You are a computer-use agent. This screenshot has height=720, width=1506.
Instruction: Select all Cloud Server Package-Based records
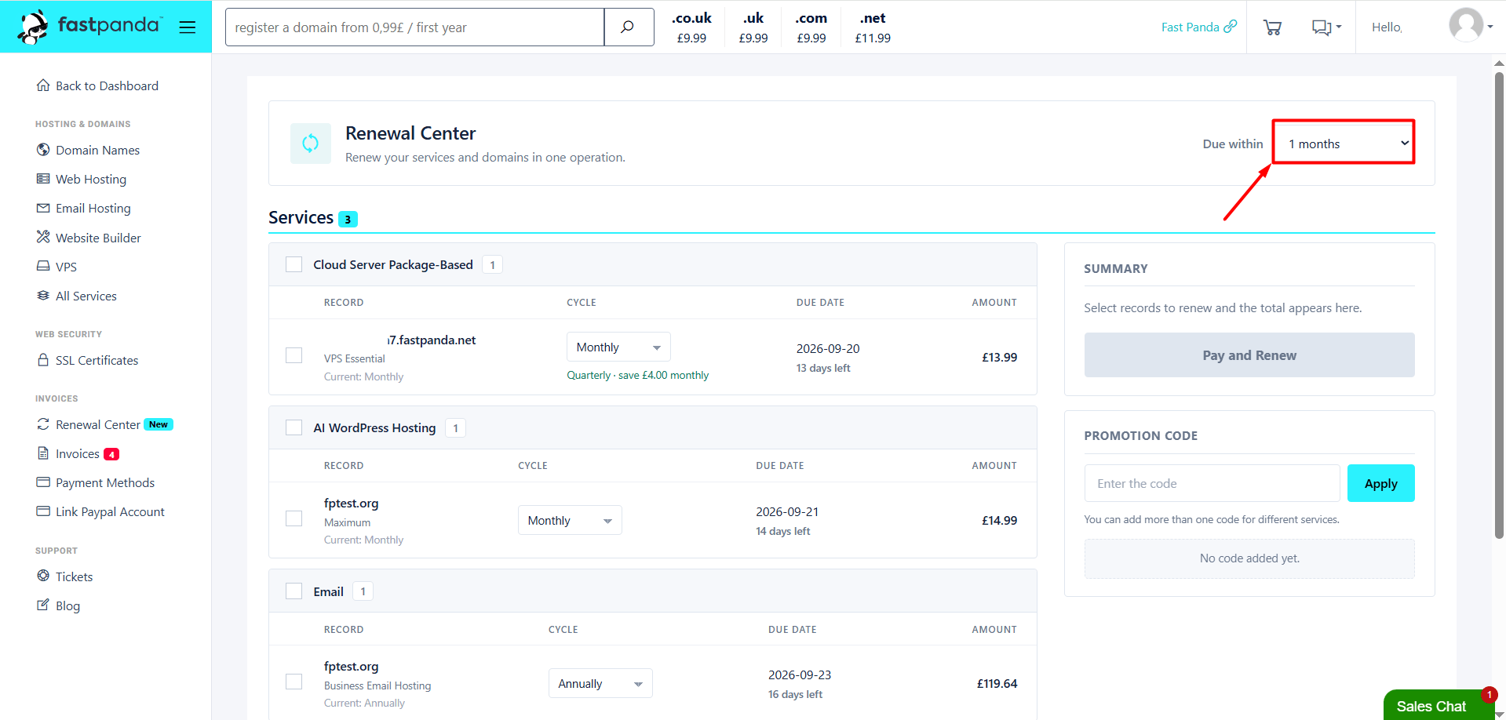coord(294,264)
